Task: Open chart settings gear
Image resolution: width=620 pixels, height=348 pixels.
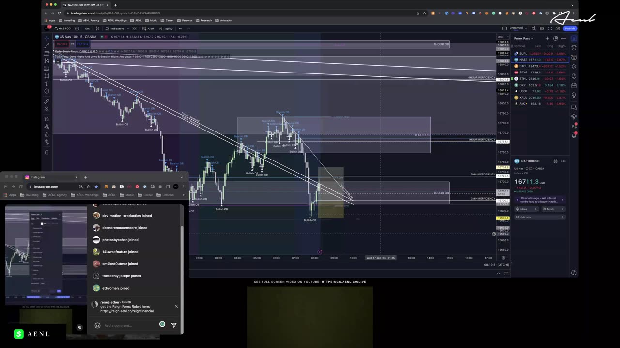Action: pyautogui.click(x=542, y=29)
